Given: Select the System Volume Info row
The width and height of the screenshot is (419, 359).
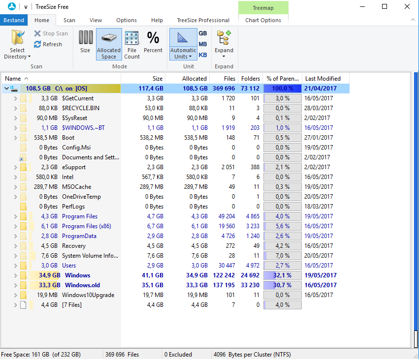Looking at the screenshot, I should [x=176, y=256].
